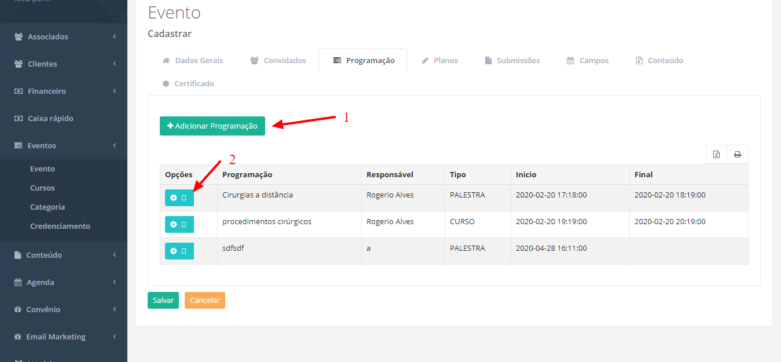Open the Convidados tab
Screen dimensions: 781x362
tap(278, 60)
